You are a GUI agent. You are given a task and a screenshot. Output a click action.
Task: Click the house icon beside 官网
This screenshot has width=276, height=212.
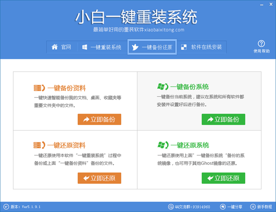(55, 47)
